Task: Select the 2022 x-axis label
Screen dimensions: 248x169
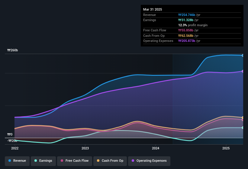Action: (x=15, y=148)
